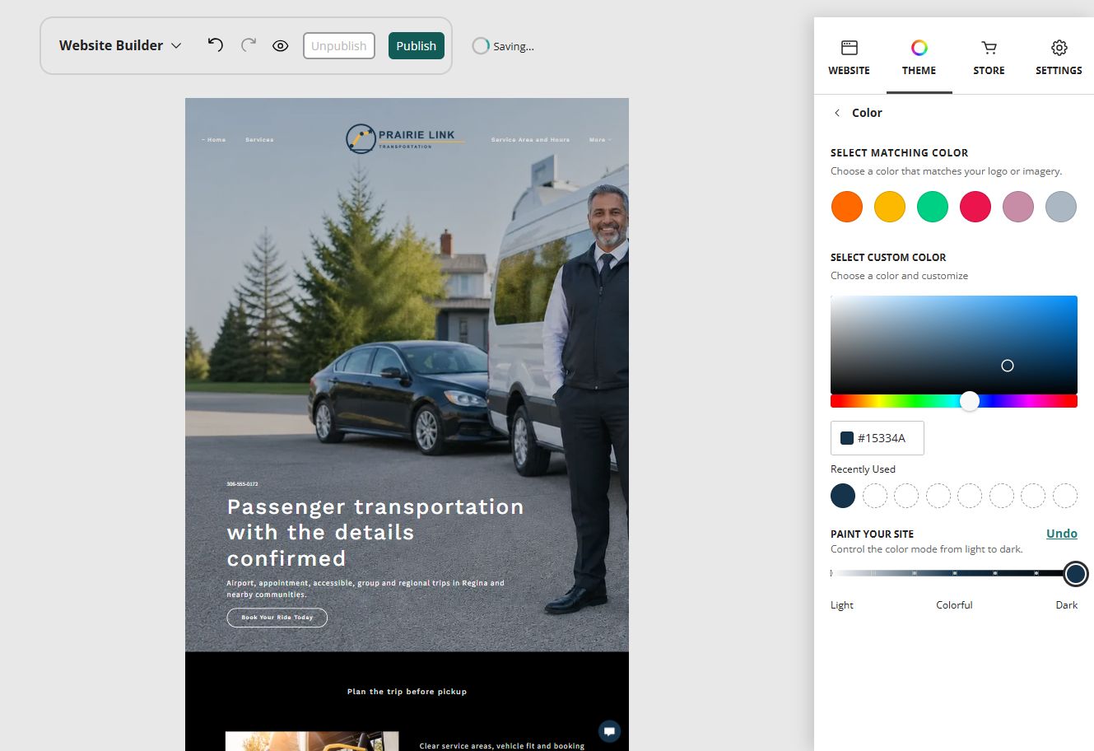Click the hero headline Passenger transportation text
The width and height of the screenshot is (1094, 751).
pyautogui.click(x=375, y=533)
